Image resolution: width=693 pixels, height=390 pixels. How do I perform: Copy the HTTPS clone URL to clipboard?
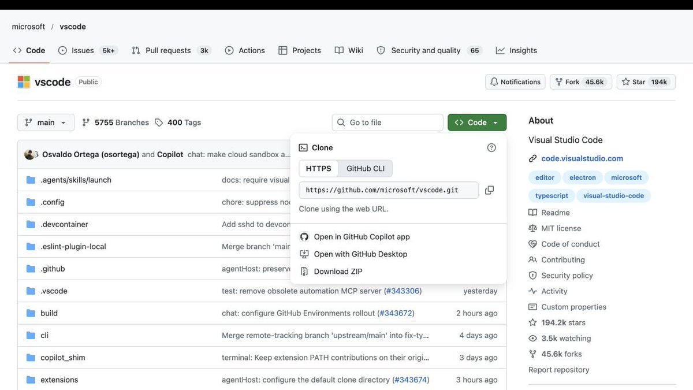tap(489, 190)
